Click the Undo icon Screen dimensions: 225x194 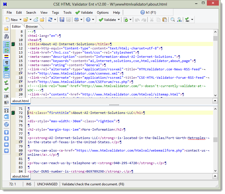(137, 20)
